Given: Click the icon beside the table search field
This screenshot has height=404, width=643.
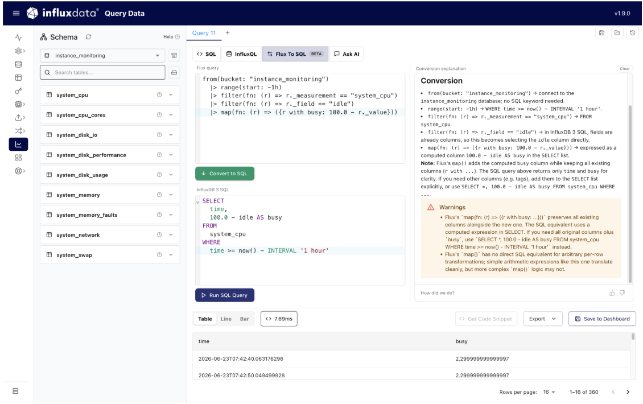Looking at the screenshot, I should click(x=174, y=73).
